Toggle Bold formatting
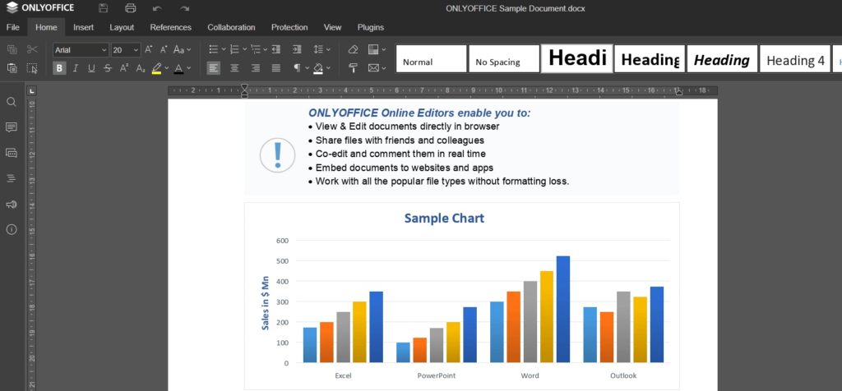This screenshot has width=842, height=391. [x=59, y=68]
